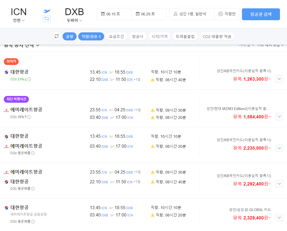Click warning icon on 08시간 40분 of 2,292,400원 fare
Viewport: 287px width, 231px height.
pos(153,182)
